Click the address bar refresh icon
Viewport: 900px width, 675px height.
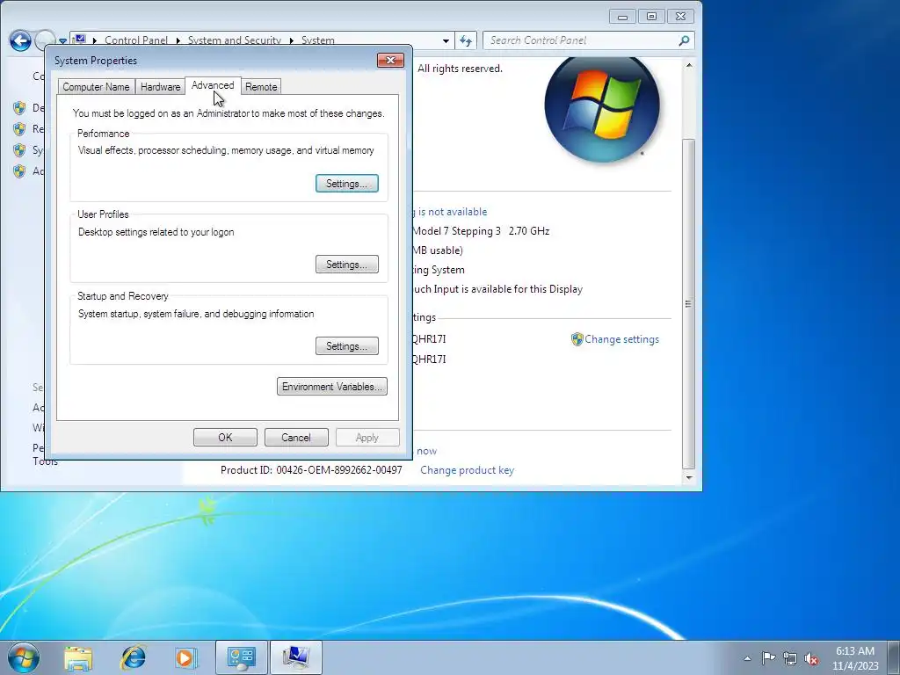[x=466, y=40]
